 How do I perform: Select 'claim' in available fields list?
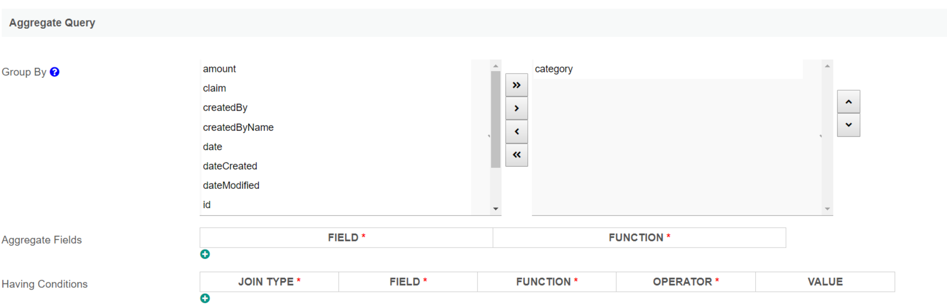pos(214,88)
